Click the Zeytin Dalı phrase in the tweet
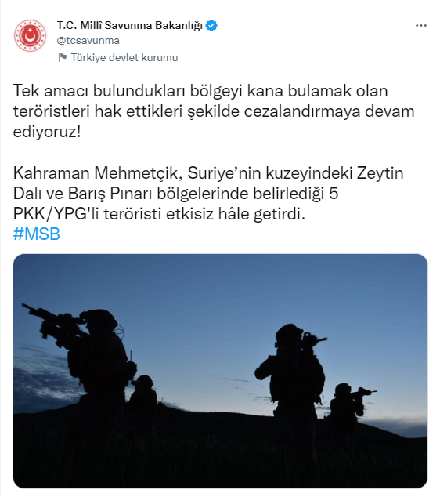The image size is (440, 497). pos(380,173)
